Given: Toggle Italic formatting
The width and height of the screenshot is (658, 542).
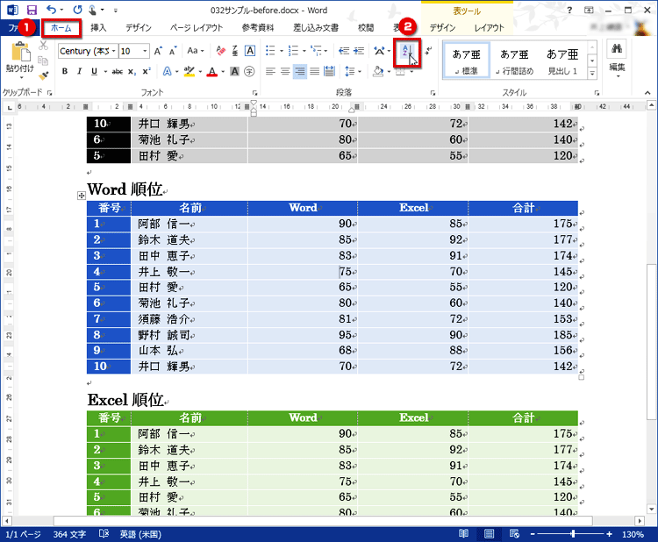Looking at the screenshot, I should (79, 72).
